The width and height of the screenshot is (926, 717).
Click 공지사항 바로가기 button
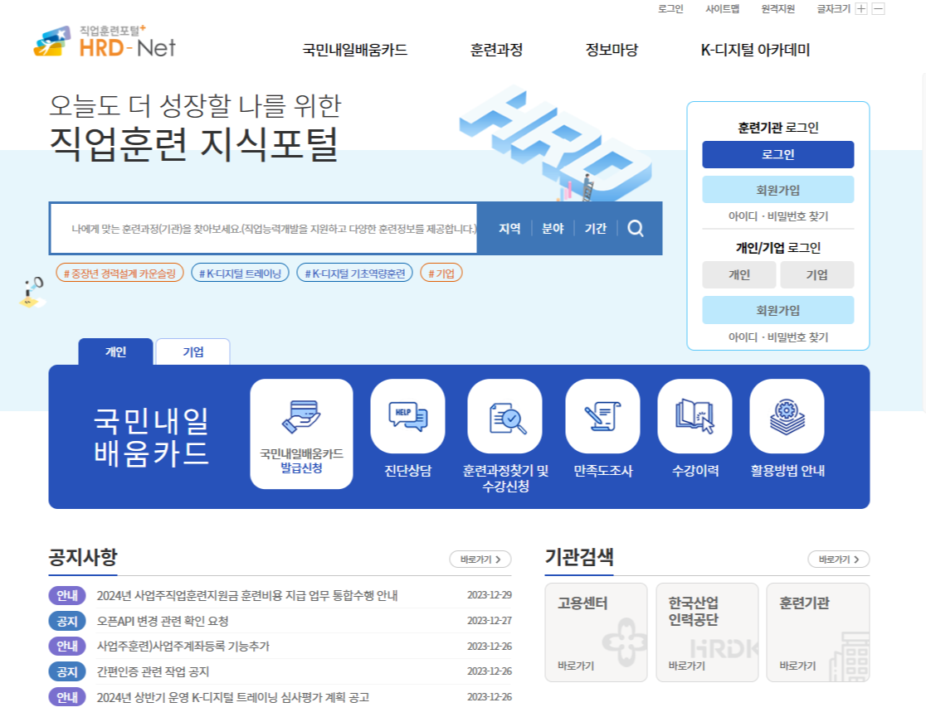point(480,559)
